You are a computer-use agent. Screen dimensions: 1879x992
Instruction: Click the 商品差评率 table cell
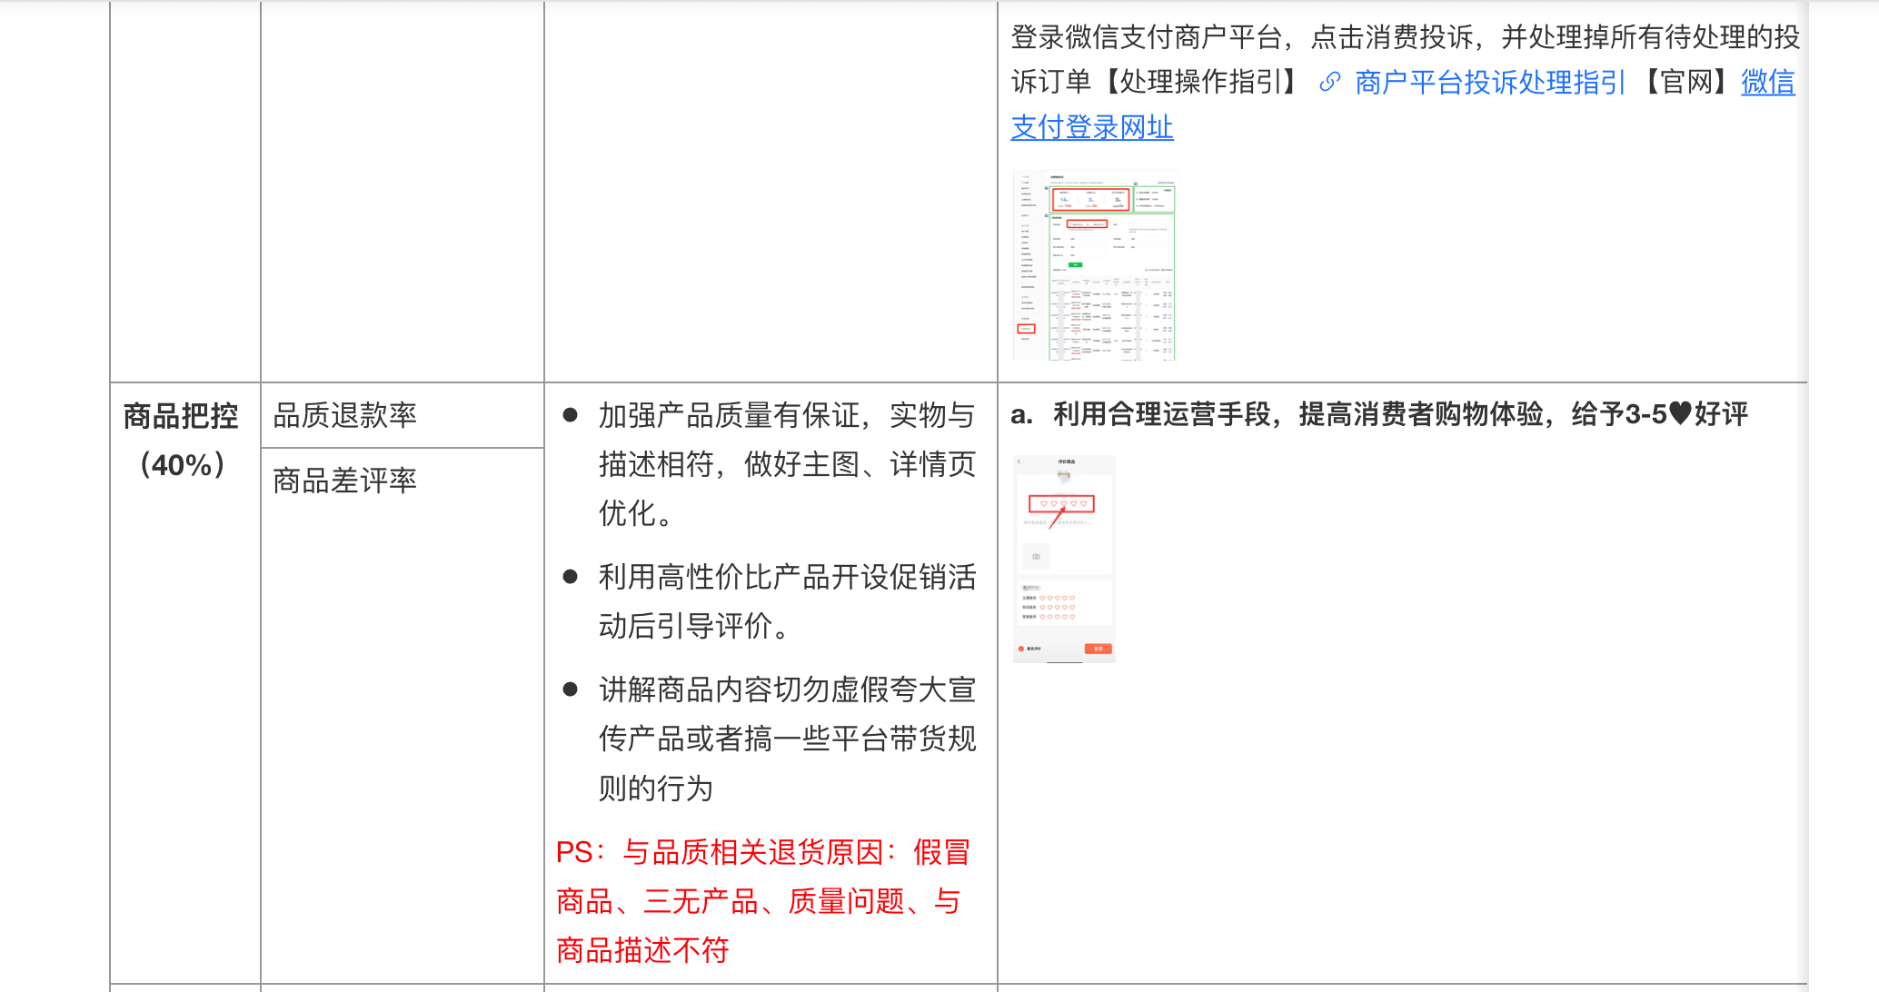tap(345, 481)
